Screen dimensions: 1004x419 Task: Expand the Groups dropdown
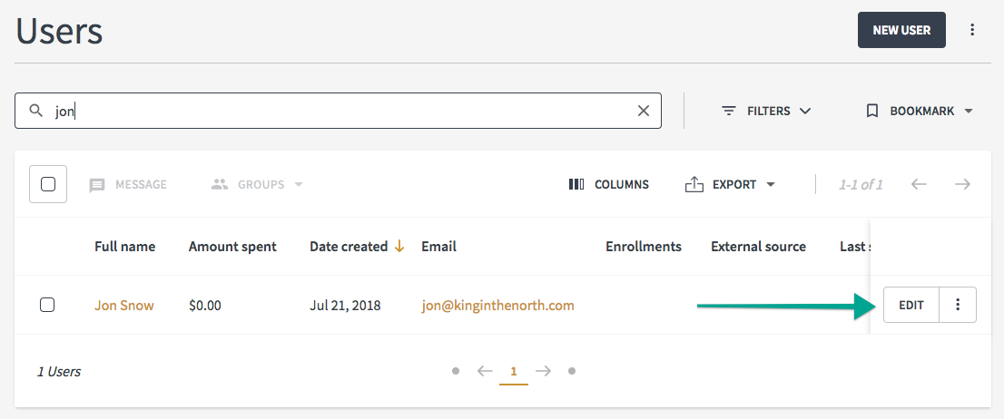click(257, 185)
